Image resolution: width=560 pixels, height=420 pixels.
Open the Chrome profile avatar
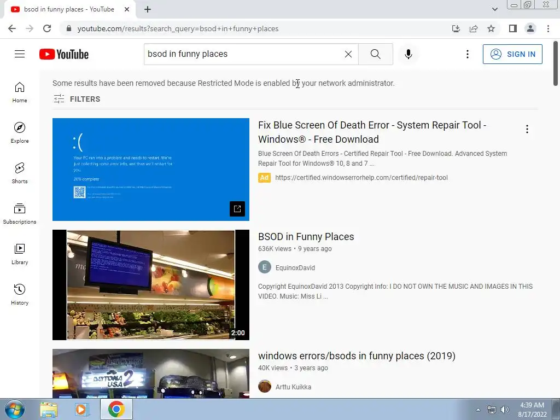point(530,28)
